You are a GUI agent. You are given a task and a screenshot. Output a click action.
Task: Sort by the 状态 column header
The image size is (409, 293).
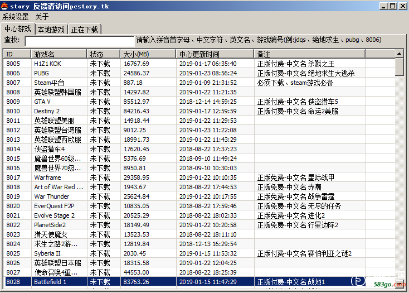click(x=104, y=54)
